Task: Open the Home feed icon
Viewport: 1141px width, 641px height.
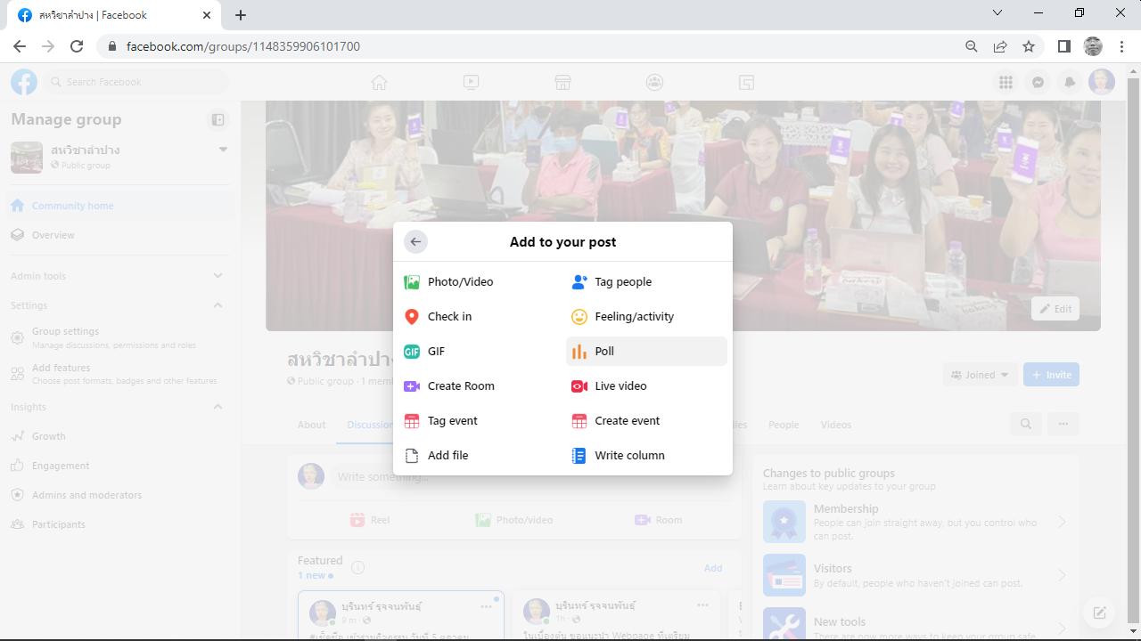Action: pyautogui.click(x=380, y=82)
